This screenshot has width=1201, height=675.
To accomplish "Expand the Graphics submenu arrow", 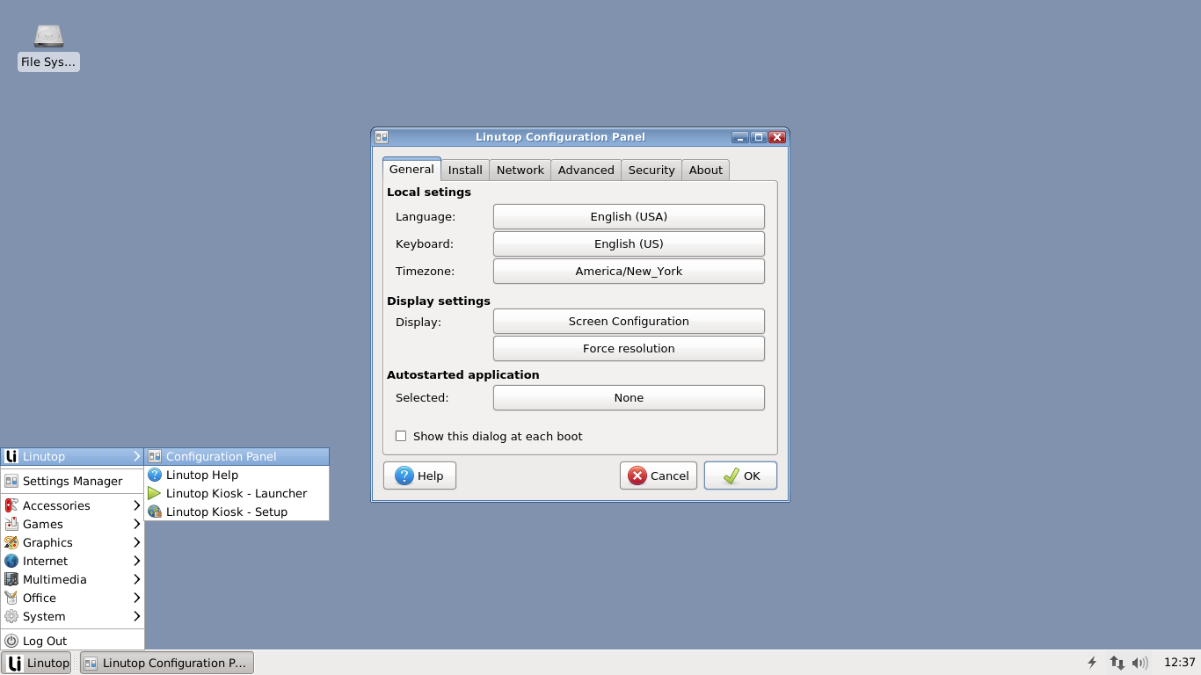I will (136, 542).
